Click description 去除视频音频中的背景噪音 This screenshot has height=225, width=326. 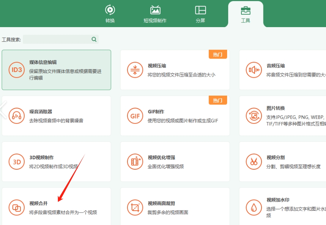tap(56, 121)
